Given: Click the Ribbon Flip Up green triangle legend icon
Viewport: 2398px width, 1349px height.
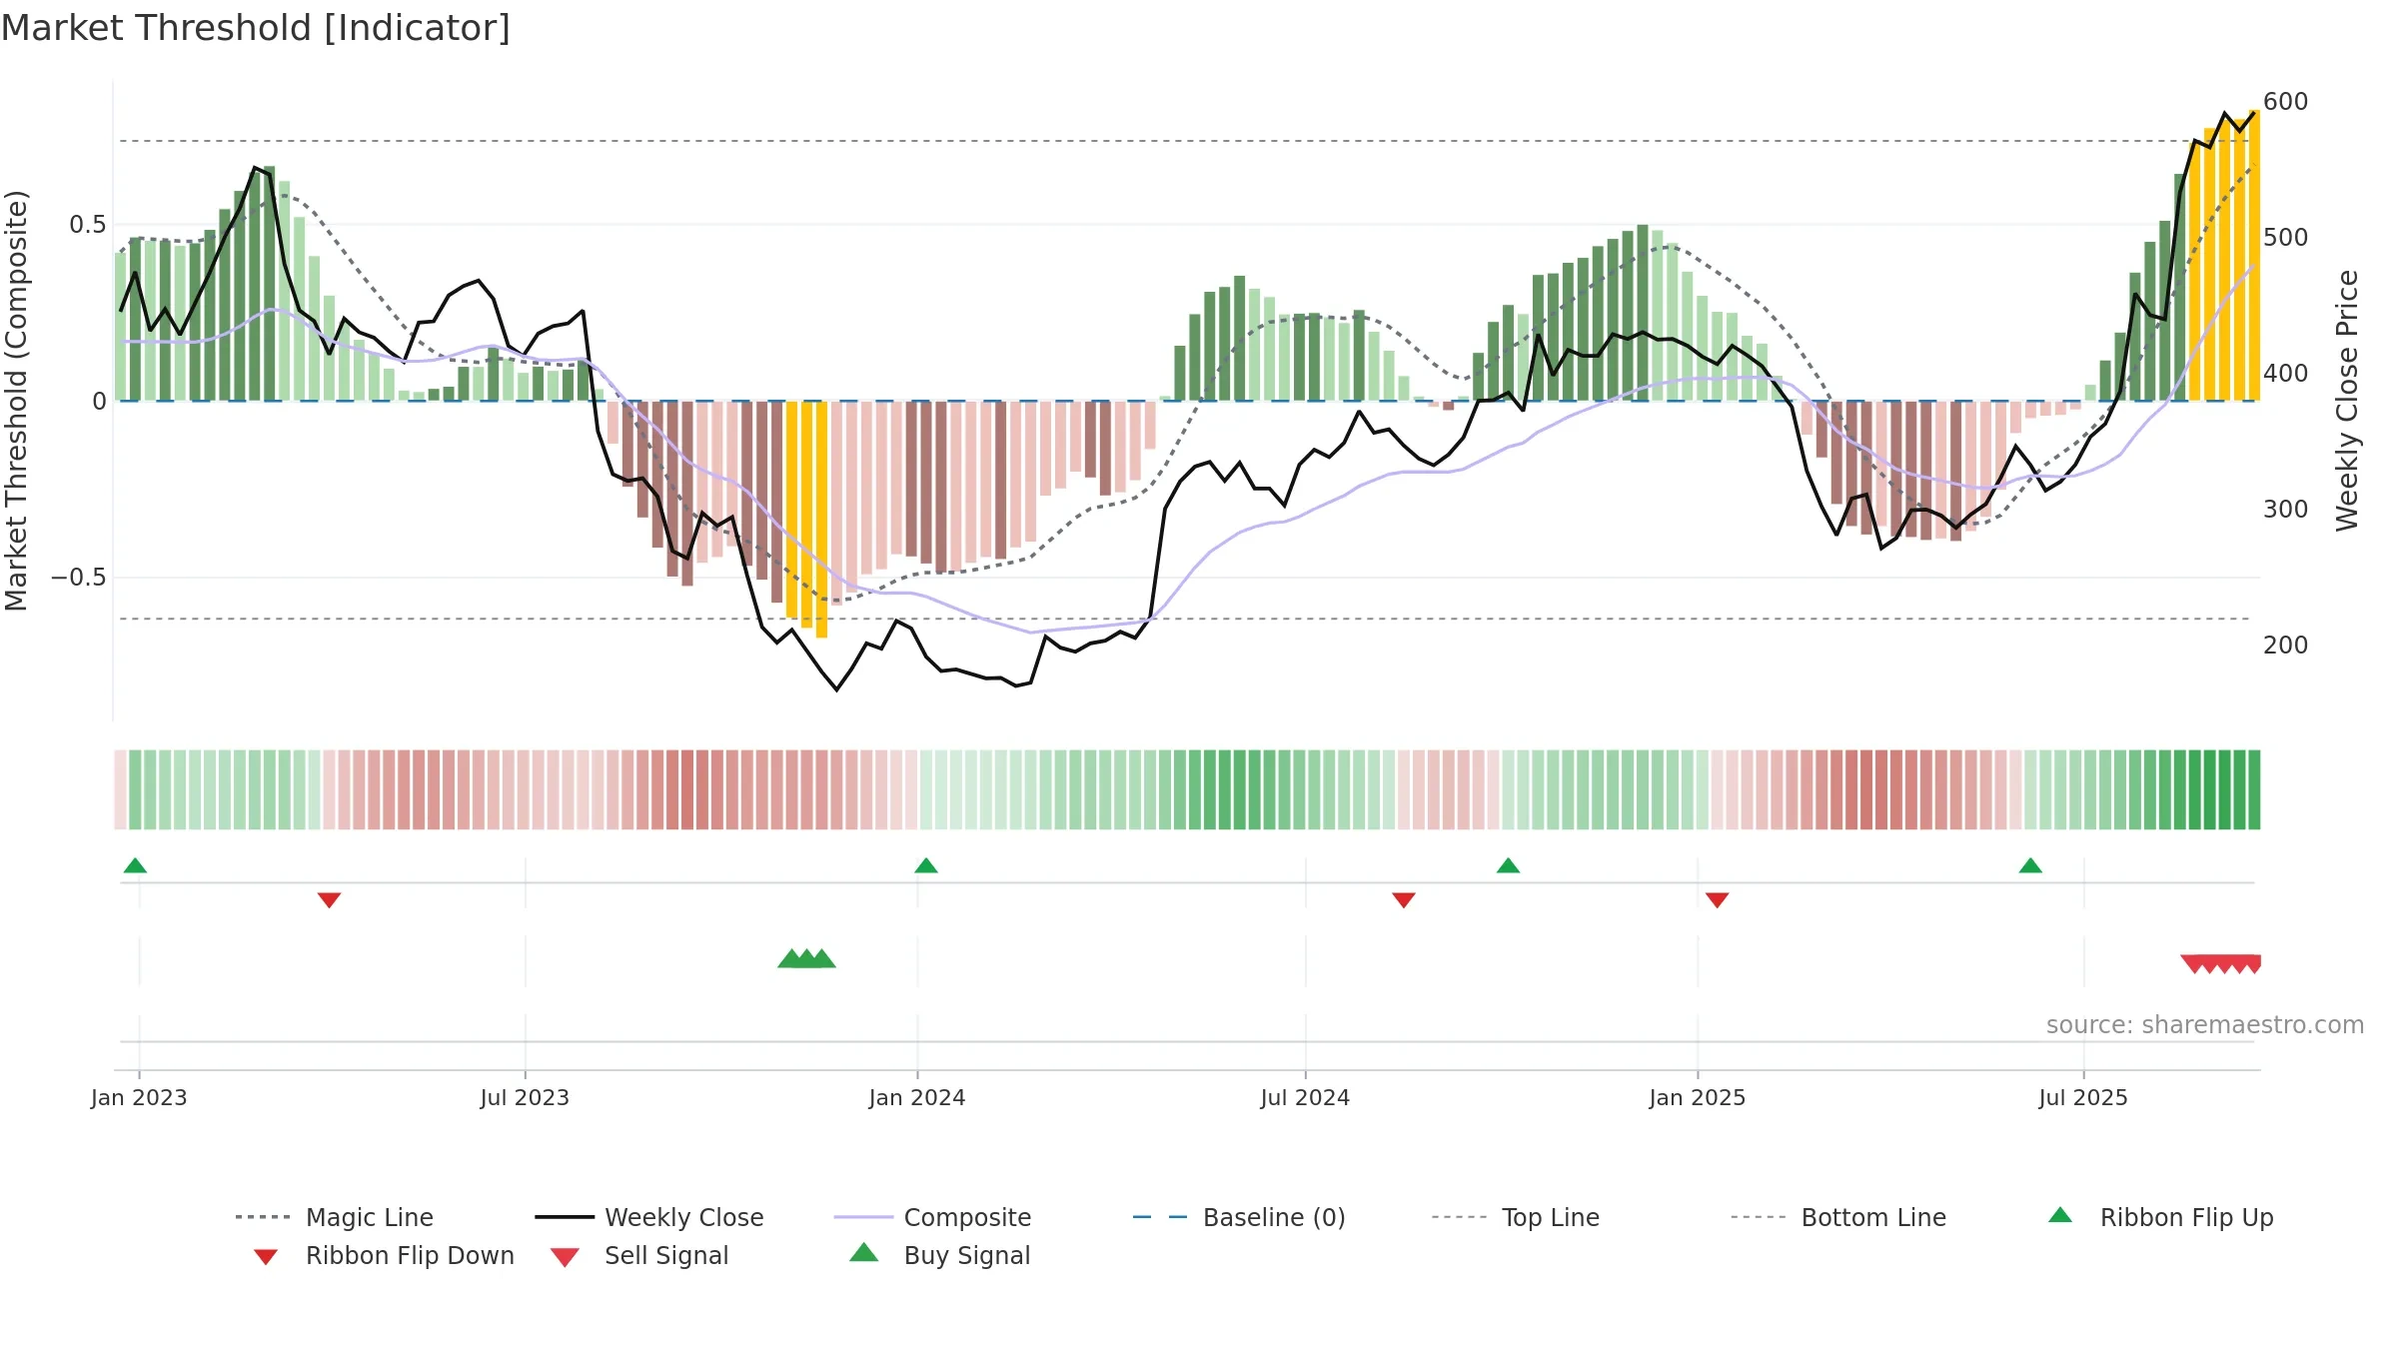Looking at the screenshot, I should tap(2060, 1215).
